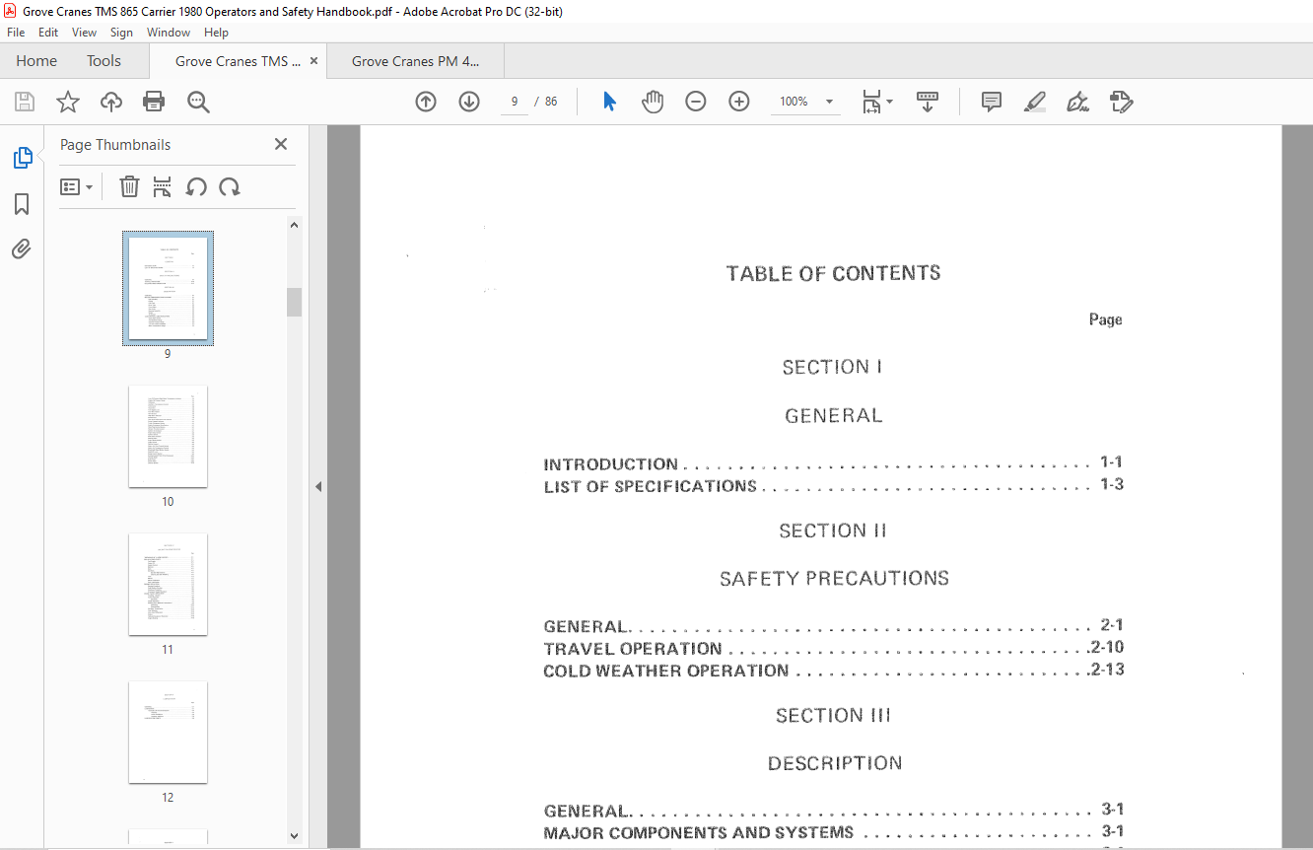Click the read mode keyboard icon
Image resolution: width=1313 pixels, height=850 pixels.
click(x=928, y=102)
